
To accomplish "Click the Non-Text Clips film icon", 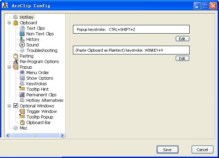I will point(22,34).
